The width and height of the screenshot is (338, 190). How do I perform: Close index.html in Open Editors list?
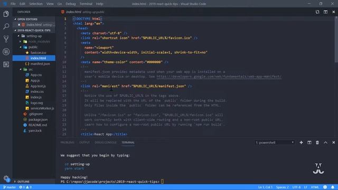click(19, 25)
